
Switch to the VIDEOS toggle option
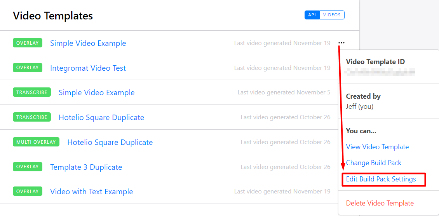[332, 15]
